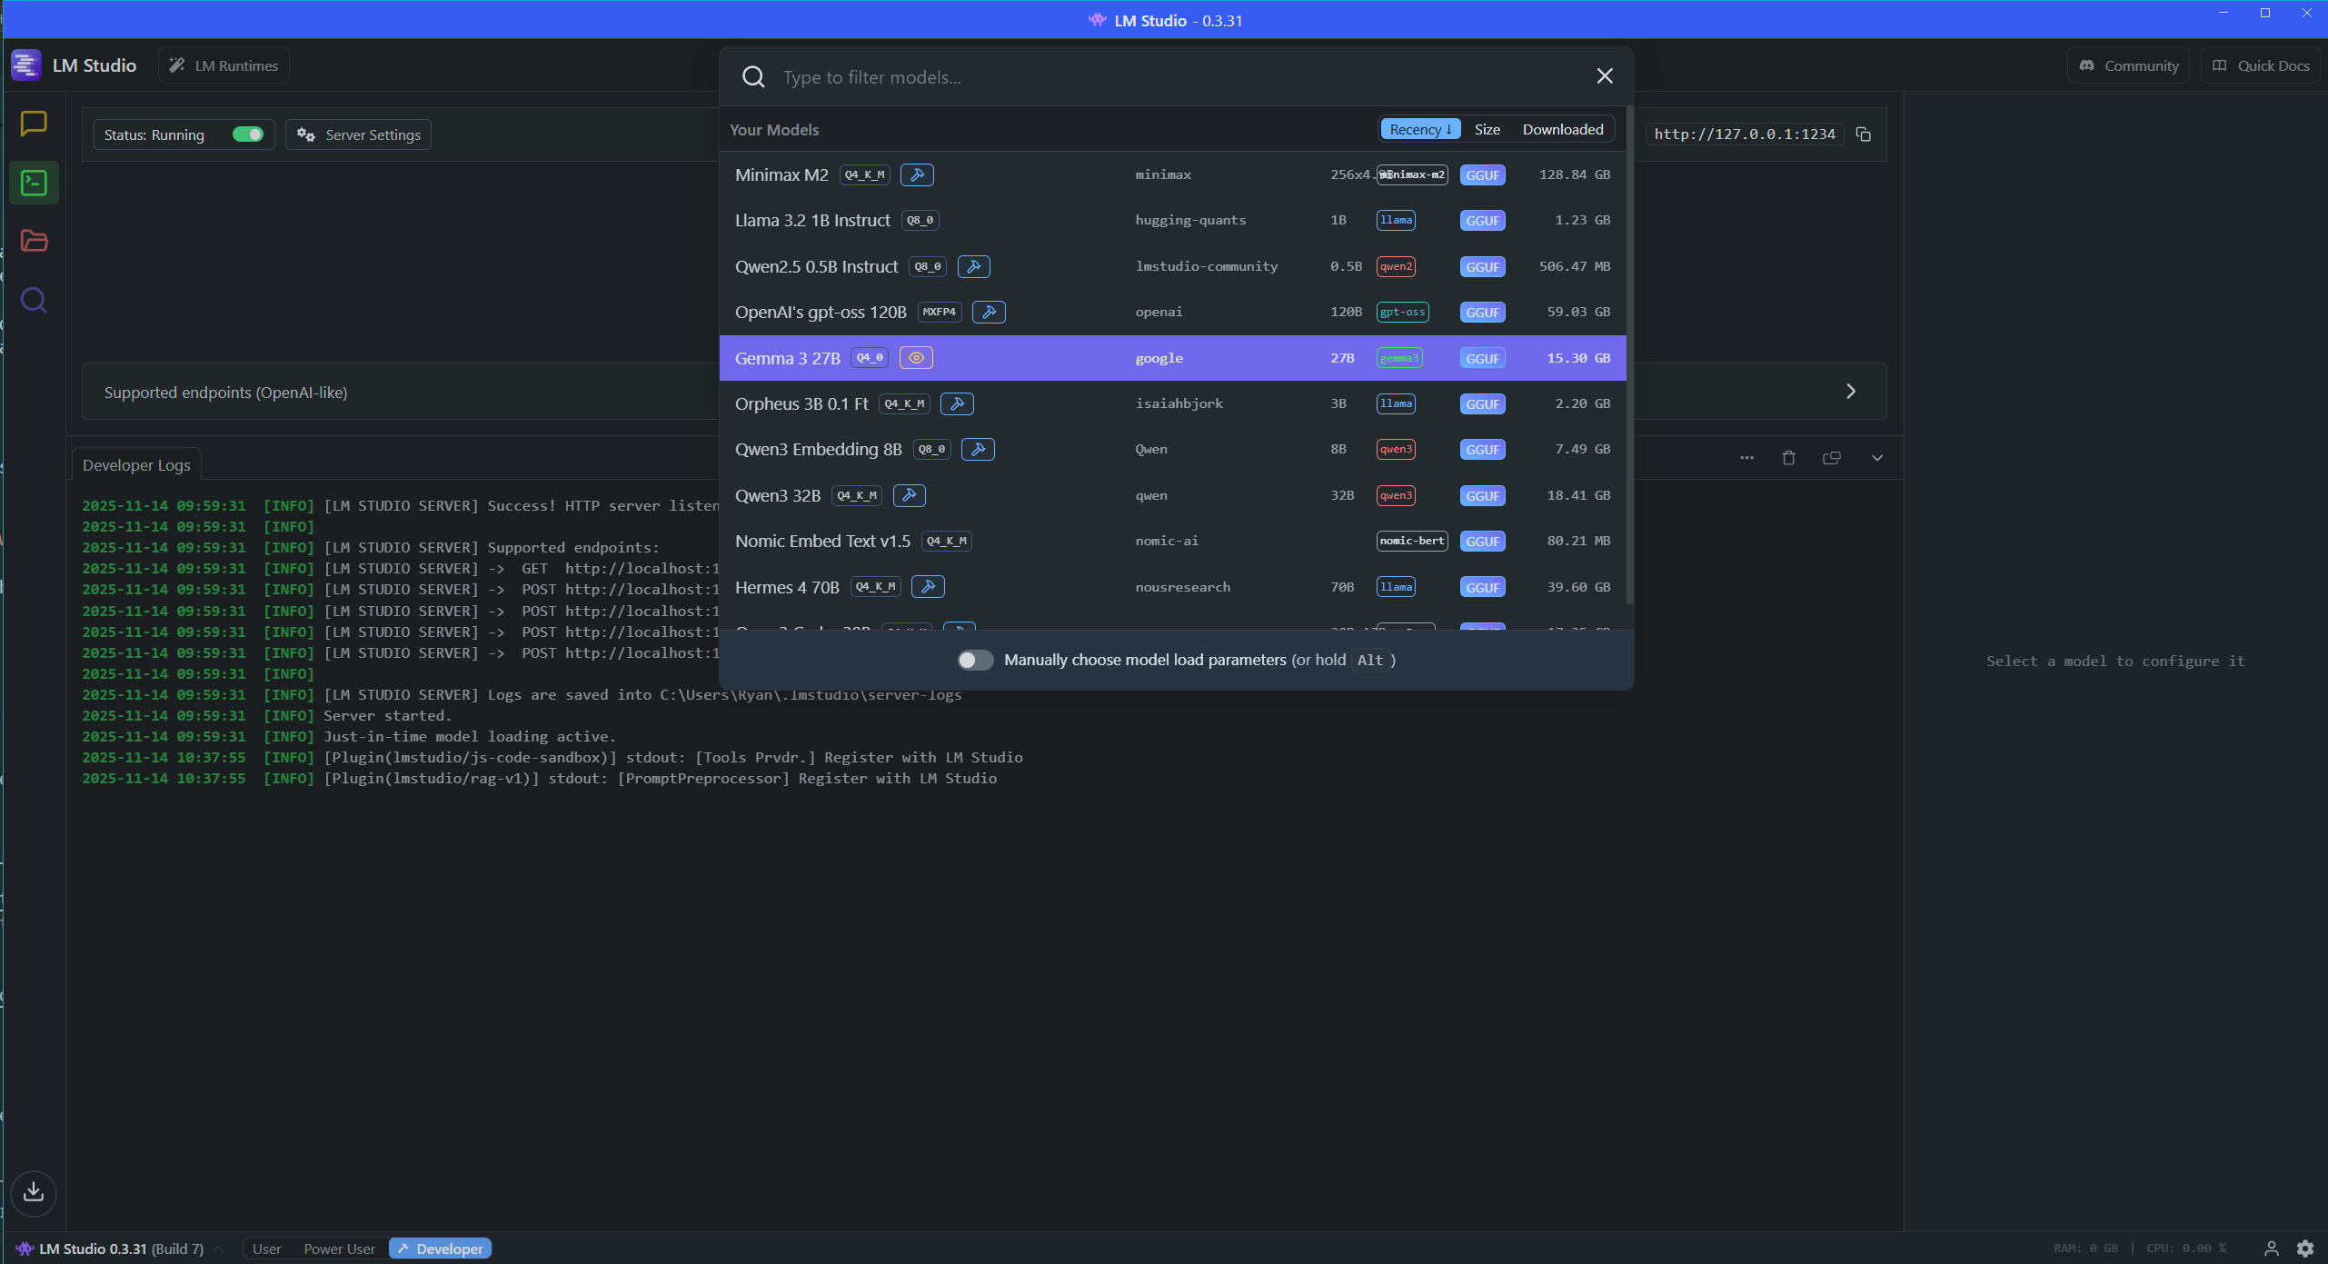Screen dimensions: 2328x1264
Task: Close the model picker with X icon
Action: click(1605, 76)
